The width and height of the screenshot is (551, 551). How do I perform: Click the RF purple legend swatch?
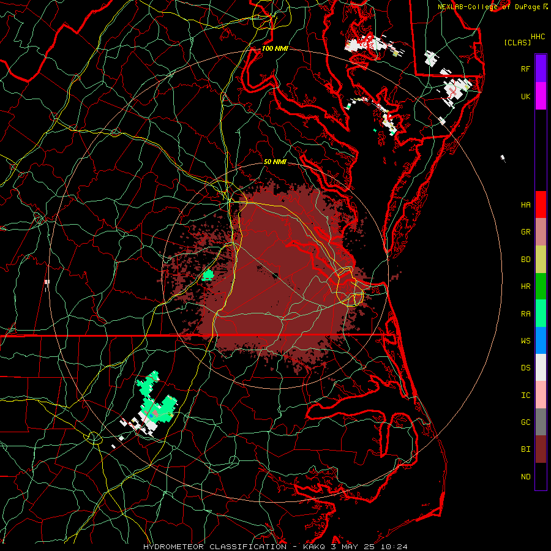point(541,69)
